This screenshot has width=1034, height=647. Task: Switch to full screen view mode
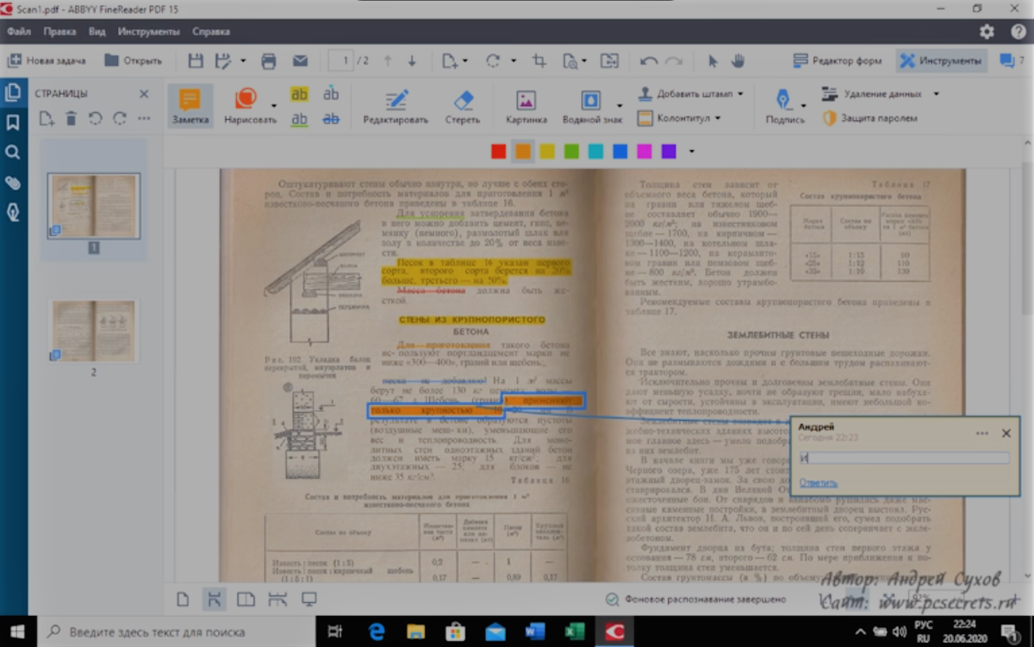[x=308, y=599]
